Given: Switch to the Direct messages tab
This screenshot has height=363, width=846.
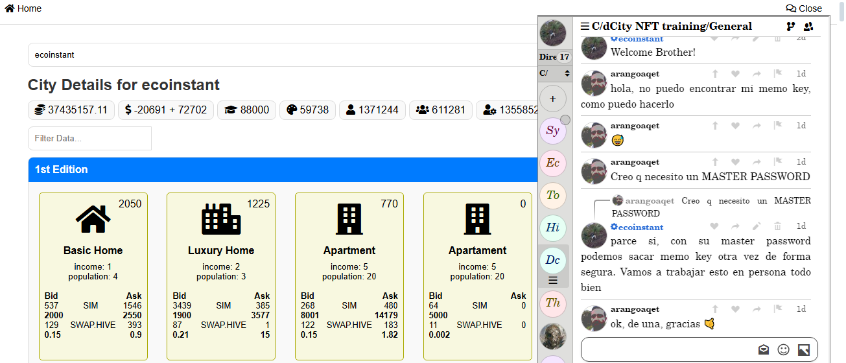Looking at the screenshot, I should [x=555, y=57].
